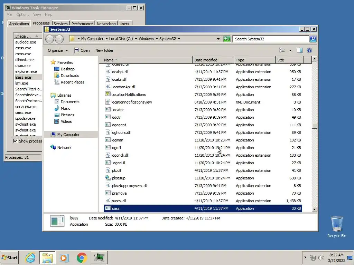The width and height of the screenshot is (354, 265).
Task: Click the Type column header
Action: pyautogui.click(x=255, y=60)
